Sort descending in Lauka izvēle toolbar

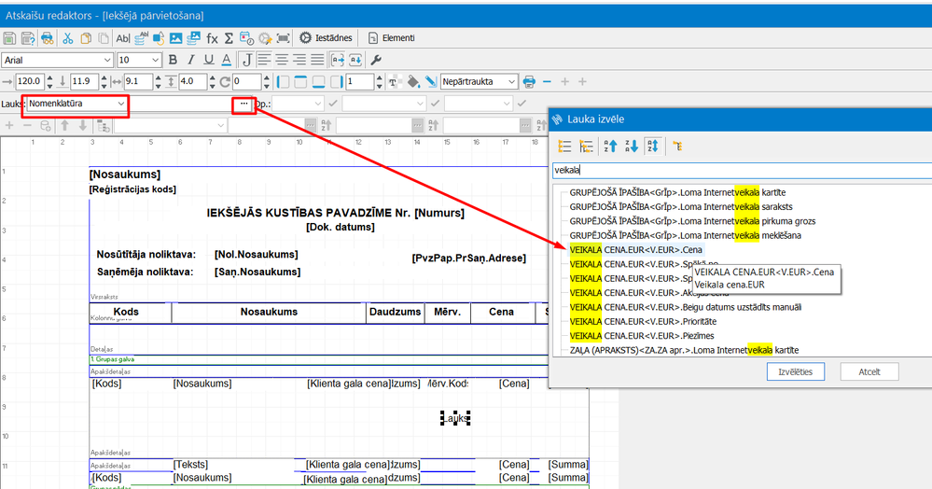coord(632,146)
